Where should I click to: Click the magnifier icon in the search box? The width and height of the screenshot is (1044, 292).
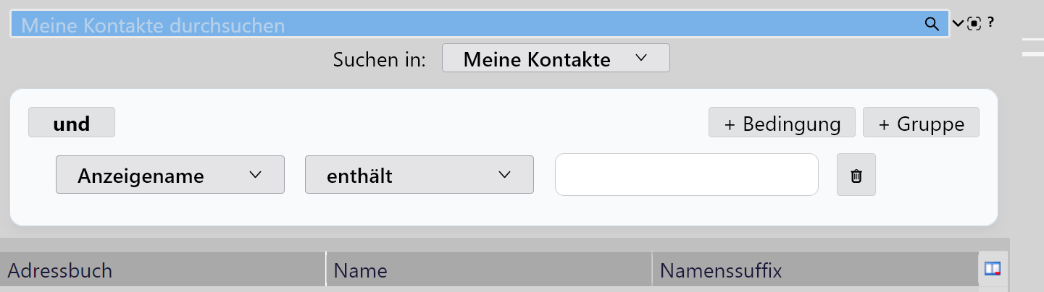point(932,24)
